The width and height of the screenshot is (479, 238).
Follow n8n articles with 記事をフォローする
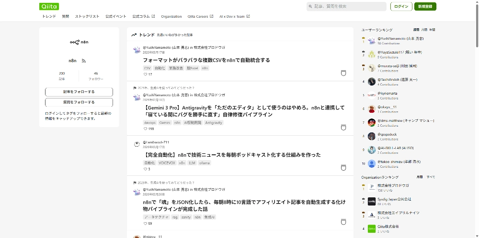coord(79,92)
